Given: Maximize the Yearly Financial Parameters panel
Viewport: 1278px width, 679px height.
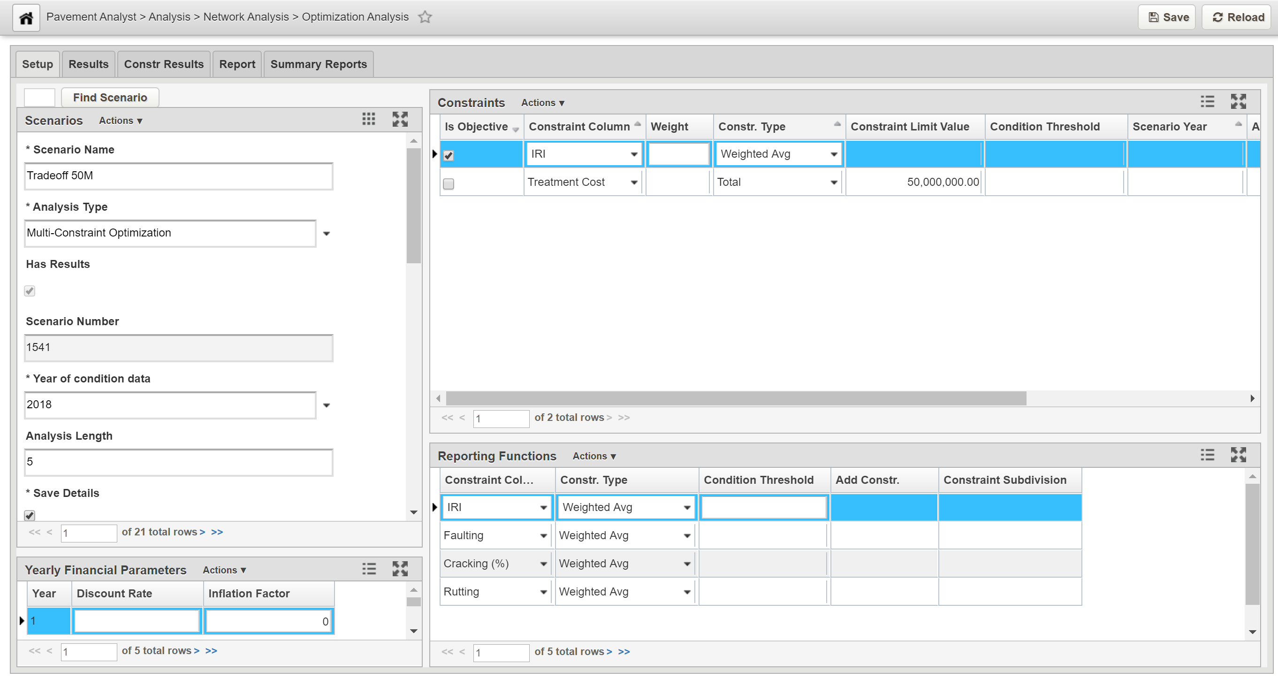Looking at the screenshot, I should click(x=400, y=569).
